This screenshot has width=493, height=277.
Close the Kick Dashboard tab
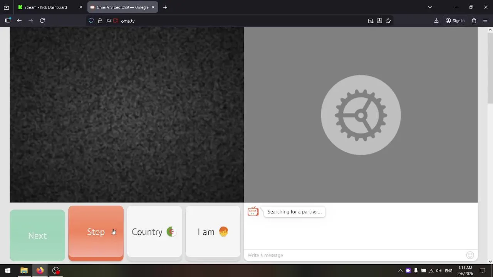pos(80,7)
